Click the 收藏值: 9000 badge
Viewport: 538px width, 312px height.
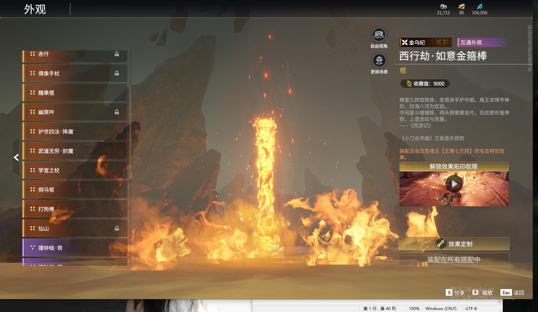coord(425,84)
